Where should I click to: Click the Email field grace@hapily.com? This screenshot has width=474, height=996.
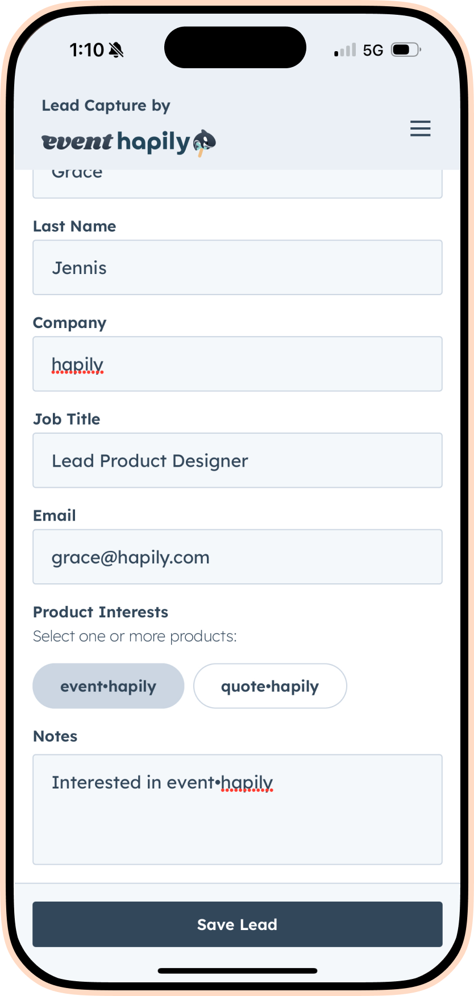click(x=238, y=557)
